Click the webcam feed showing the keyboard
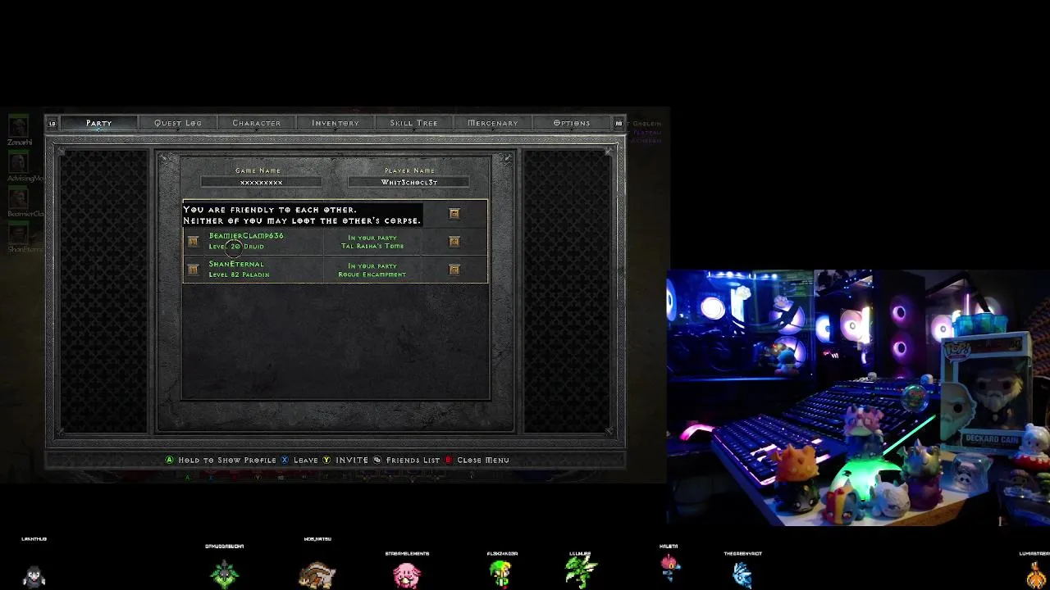 [858, 397]
